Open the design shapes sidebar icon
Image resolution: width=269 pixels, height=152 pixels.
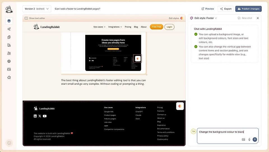tap(9, 45)
